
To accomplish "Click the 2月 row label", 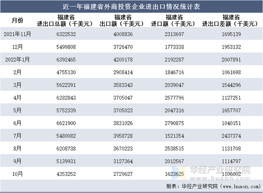I will click(18, 72).
